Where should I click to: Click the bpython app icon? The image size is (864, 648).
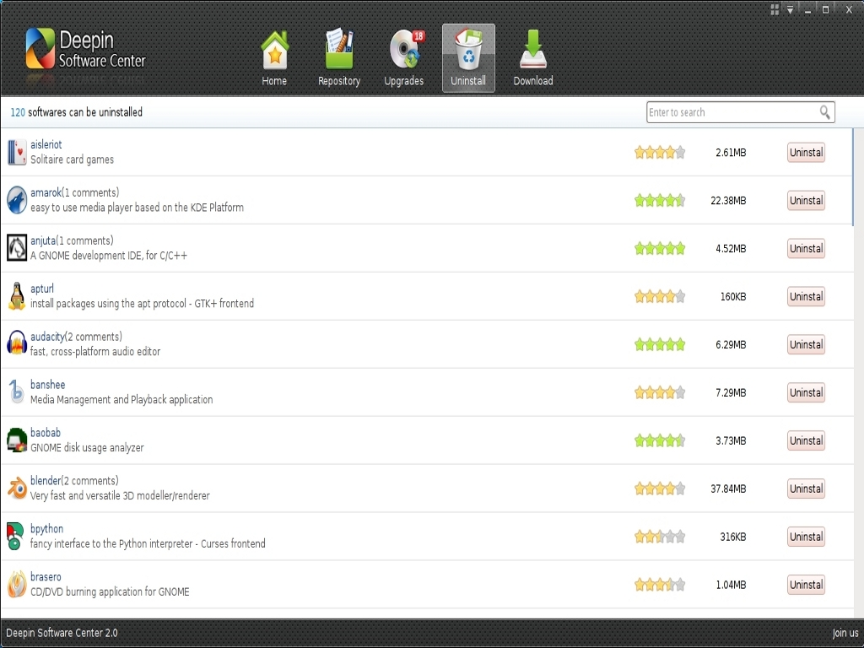15,536
